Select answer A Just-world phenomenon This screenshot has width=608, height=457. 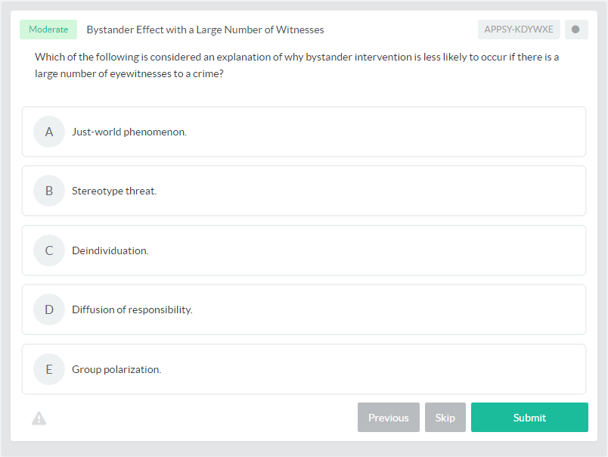(x=303, y=132)
